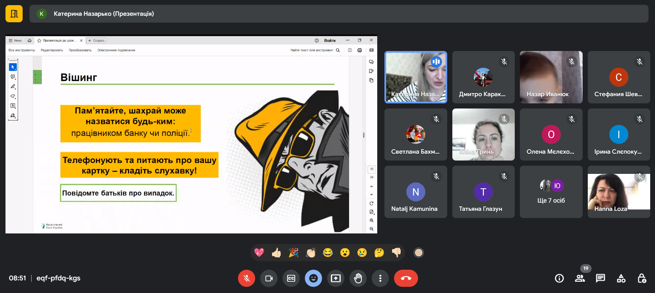The height and width of the screenshot is (293, 655).
Task: Send the thumbs down reaction
Action: click(396, 253)
